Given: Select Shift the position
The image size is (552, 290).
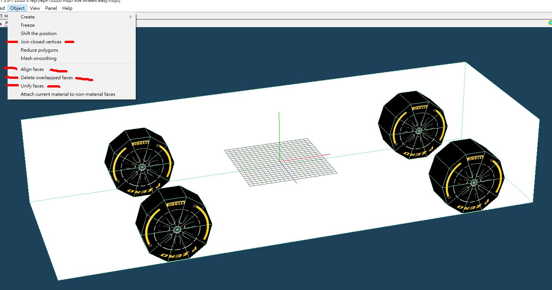Looking at the screenshot, I should tap(38, 34).
